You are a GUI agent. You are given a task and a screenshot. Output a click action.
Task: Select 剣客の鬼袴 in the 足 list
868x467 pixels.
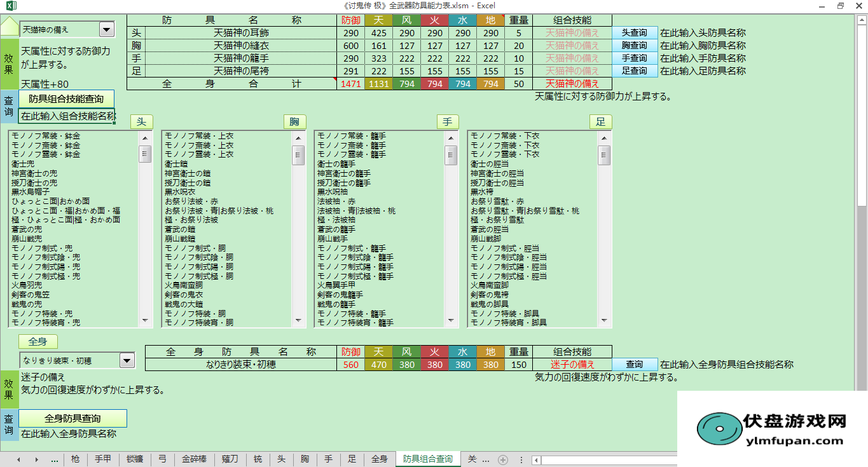490,295
